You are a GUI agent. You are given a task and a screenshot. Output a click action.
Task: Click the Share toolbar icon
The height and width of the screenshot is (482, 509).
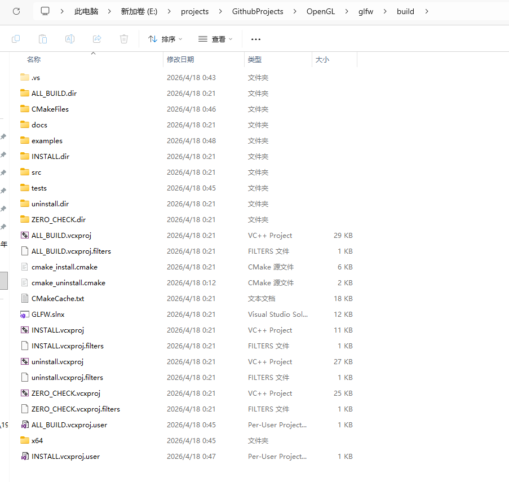pyautogui.click(x=97, y=39)
